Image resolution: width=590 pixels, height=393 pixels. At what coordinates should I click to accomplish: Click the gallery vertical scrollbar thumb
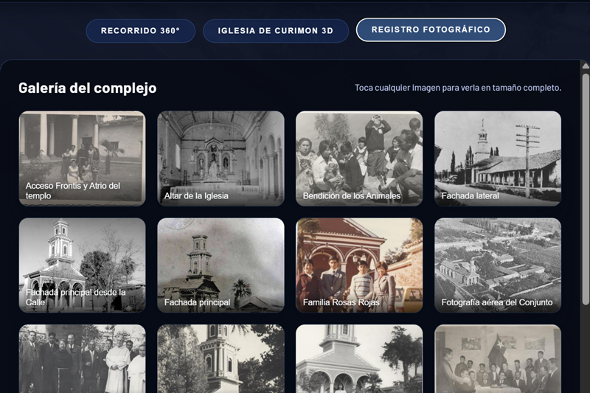(x=586, y=184)
